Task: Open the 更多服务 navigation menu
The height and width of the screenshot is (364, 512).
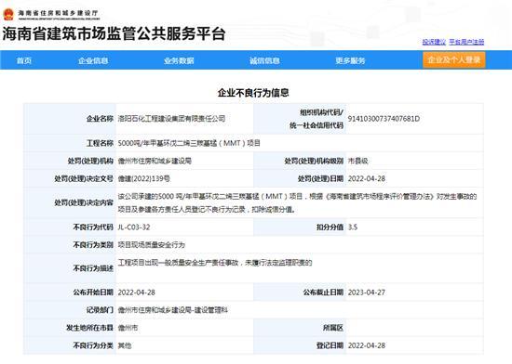Action: coord(350,60)
